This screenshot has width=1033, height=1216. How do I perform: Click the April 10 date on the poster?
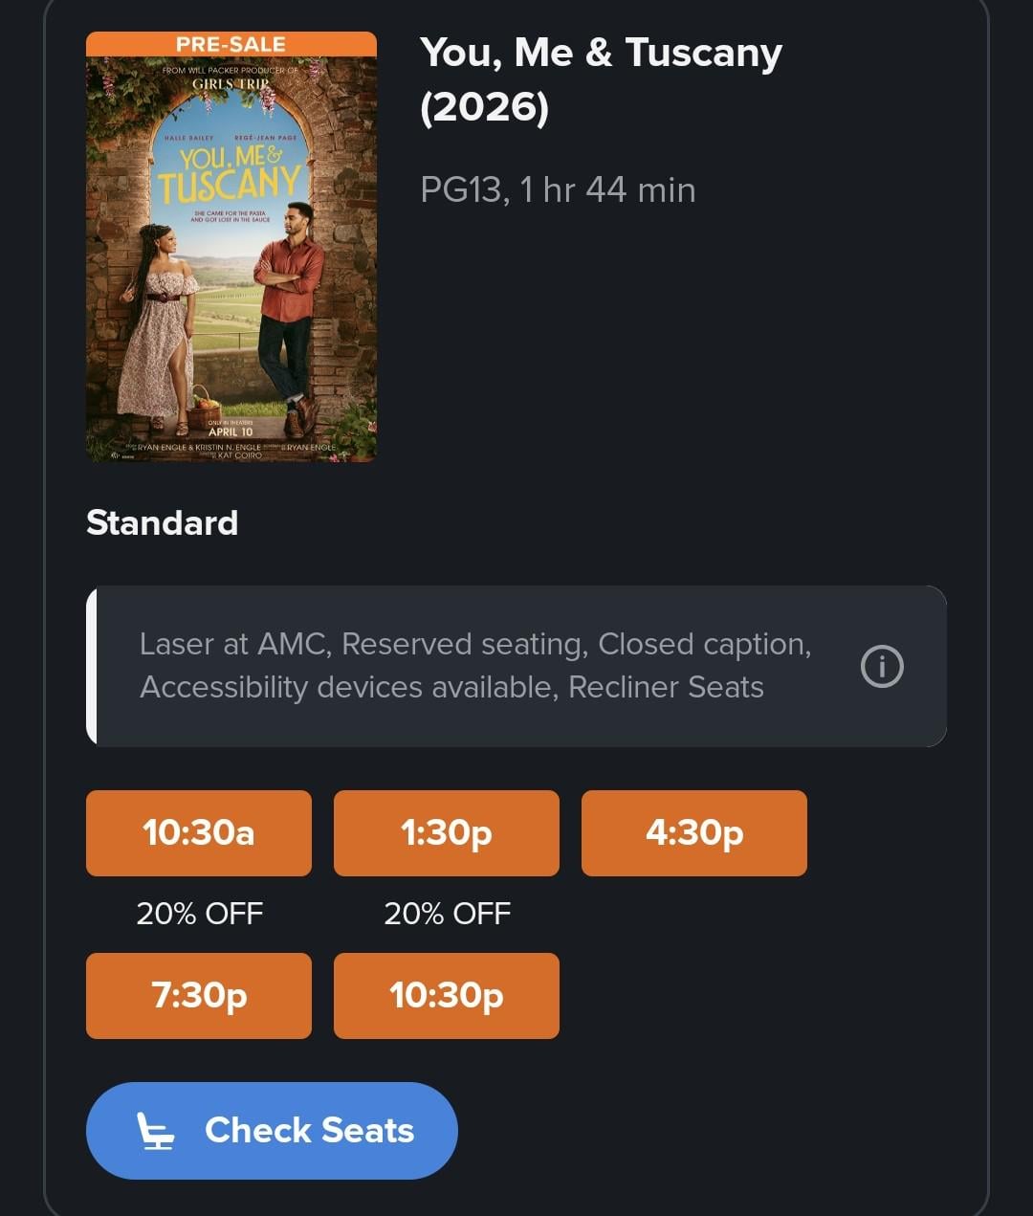pos(231,431)
